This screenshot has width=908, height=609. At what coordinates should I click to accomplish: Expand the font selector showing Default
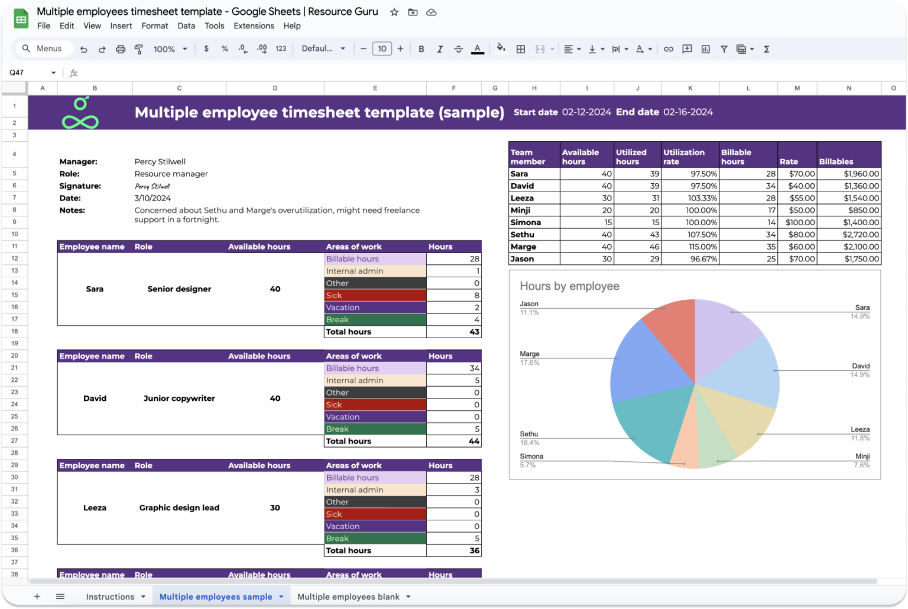322,48
